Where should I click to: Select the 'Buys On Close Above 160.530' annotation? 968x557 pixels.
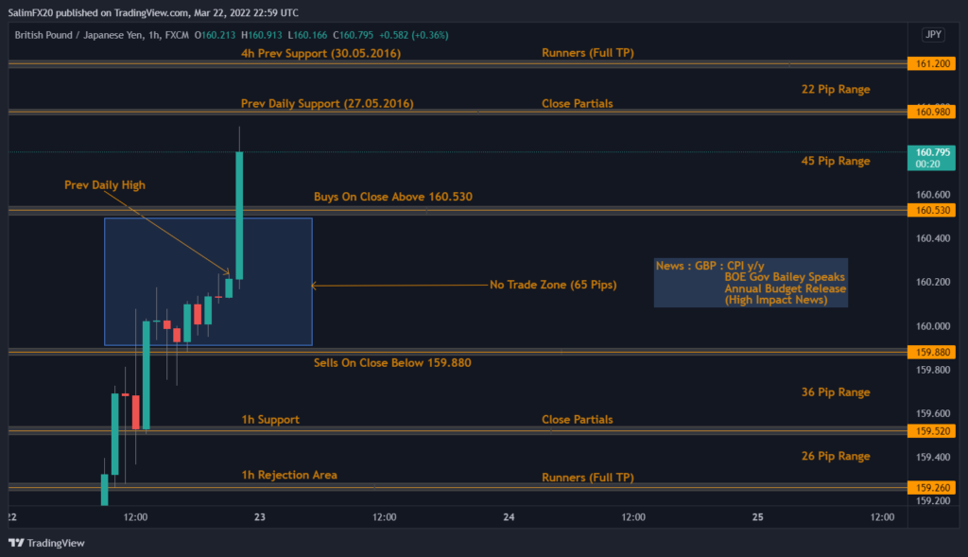[x=392, y=197]
